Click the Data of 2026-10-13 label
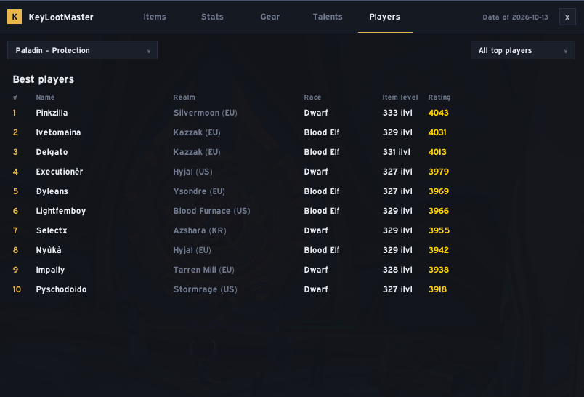The height and width of the screenshot is (397, 584). 515,17
